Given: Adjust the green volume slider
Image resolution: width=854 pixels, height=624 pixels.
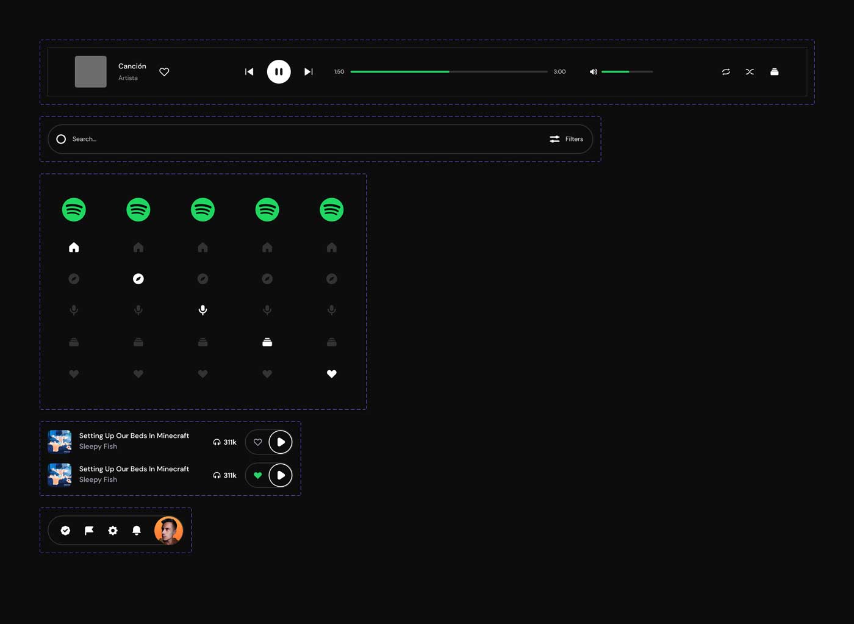Looking at the screenshot, I should pyautogui.click(x=627, y=72).
